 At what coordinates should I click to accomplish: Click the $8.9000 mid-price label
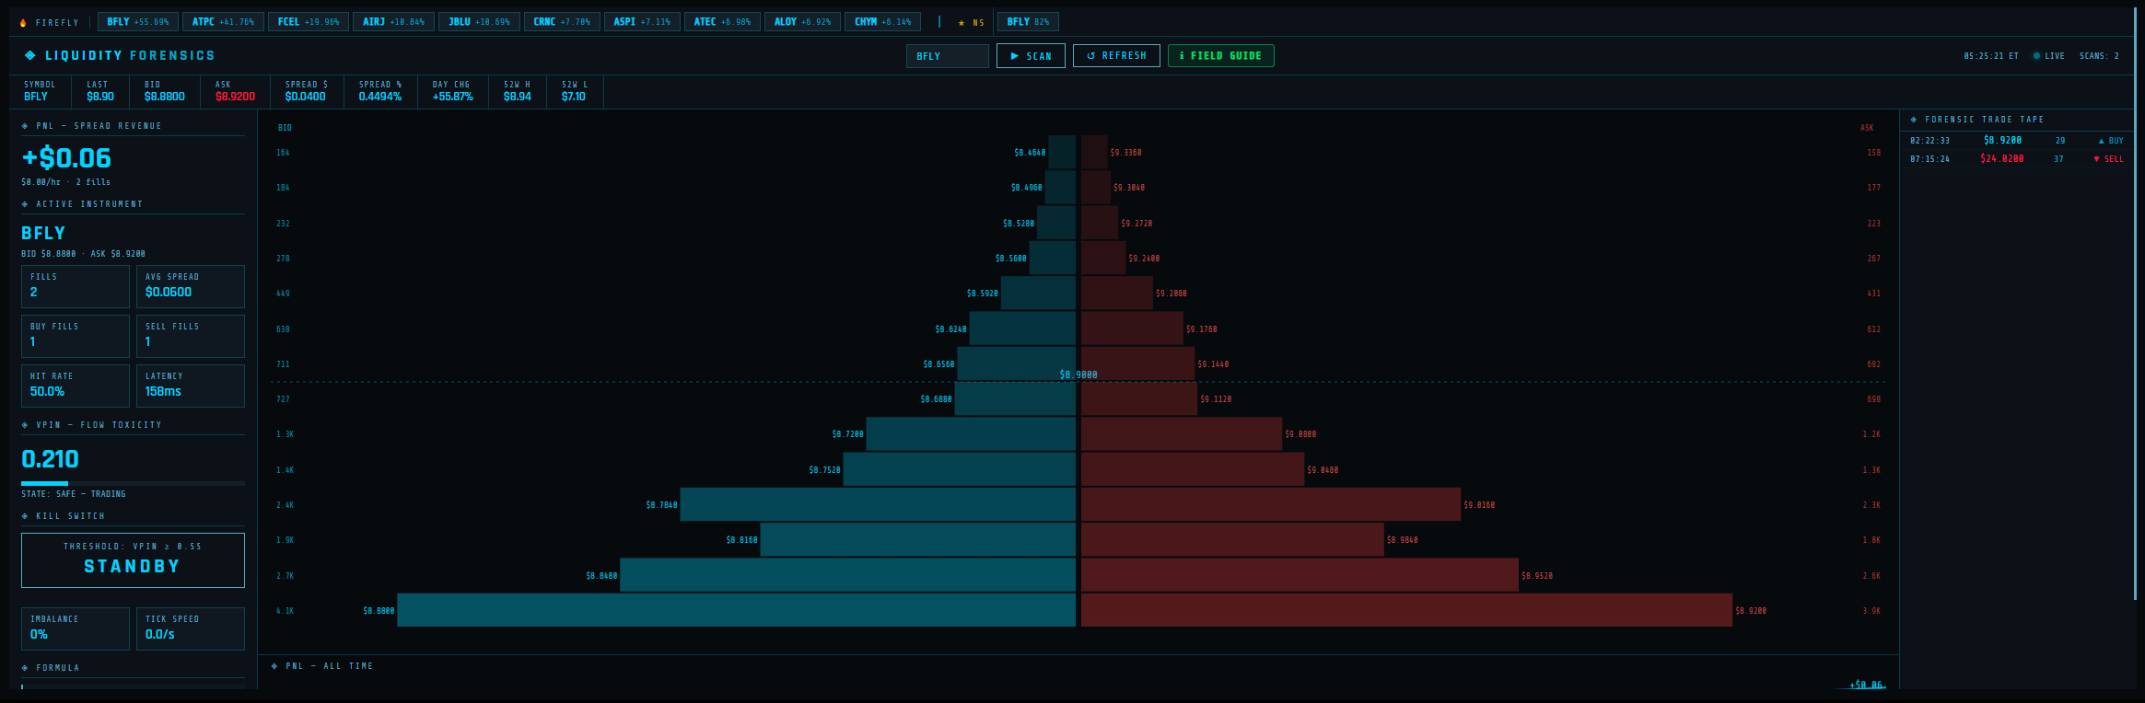coord(1078,375)
